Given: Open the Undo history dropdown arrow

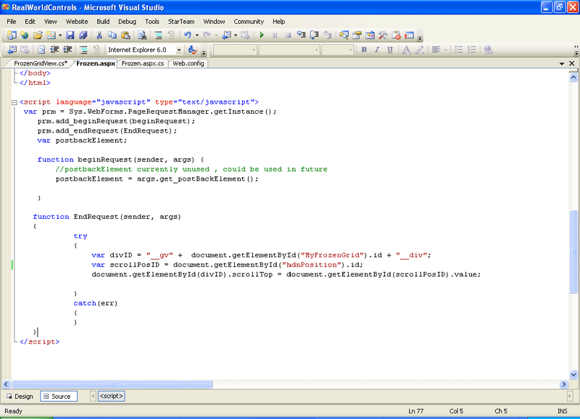Looking at the screenshot, I should 196,36.
